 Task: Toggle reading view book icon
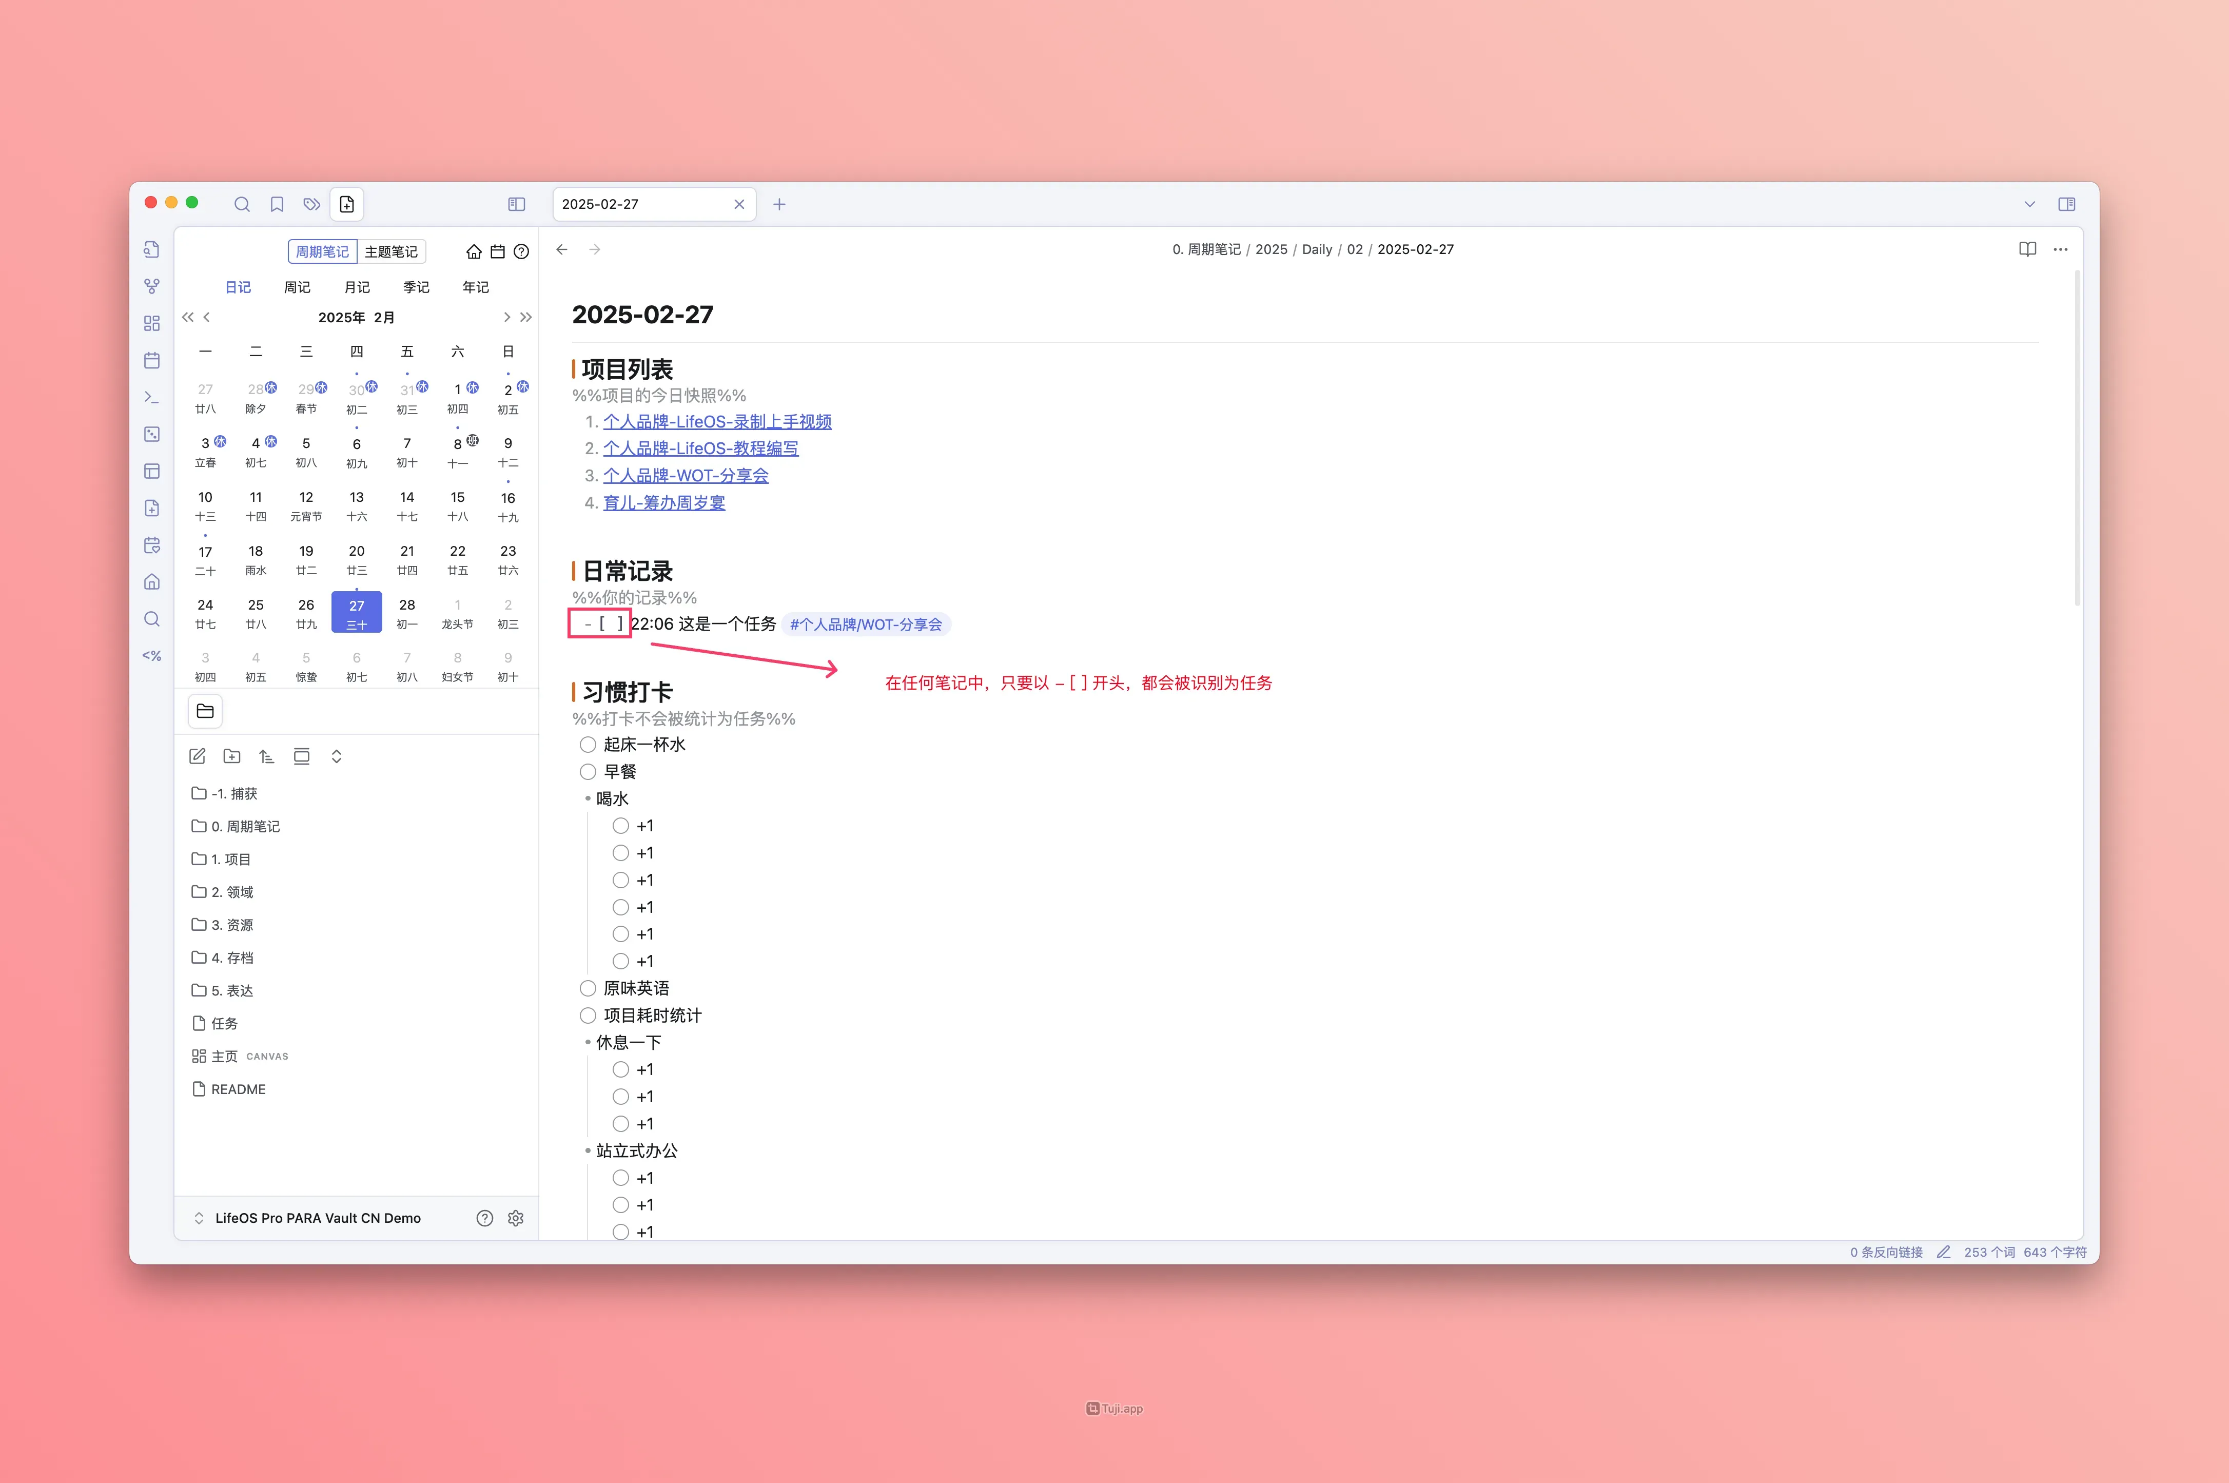pyautogui.click(x=2027, y=250)
